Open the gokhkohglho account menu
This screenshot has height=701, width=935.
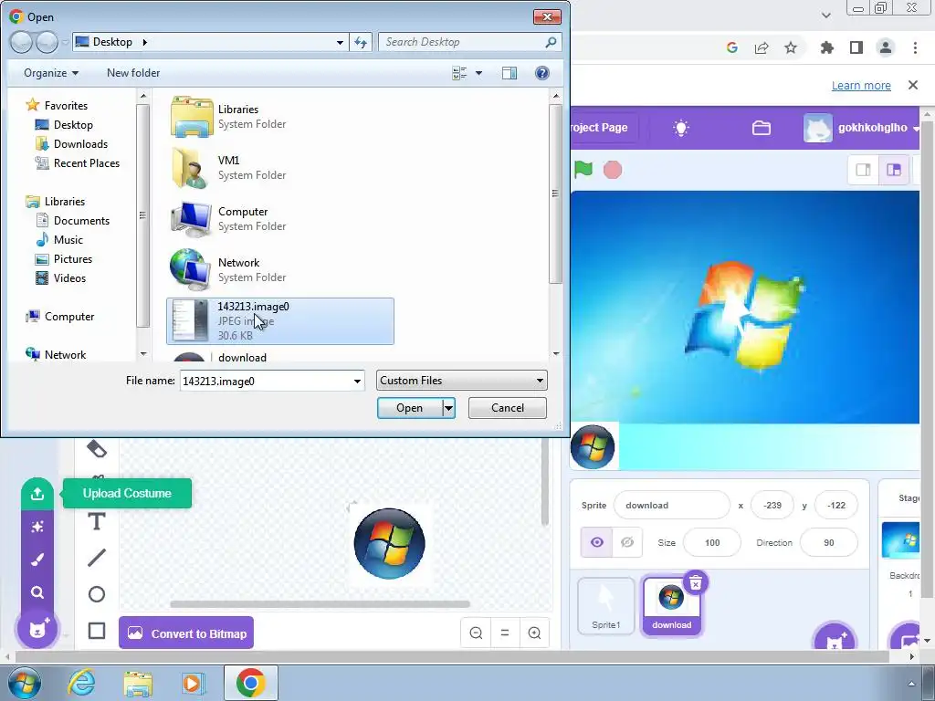(860, 128)
